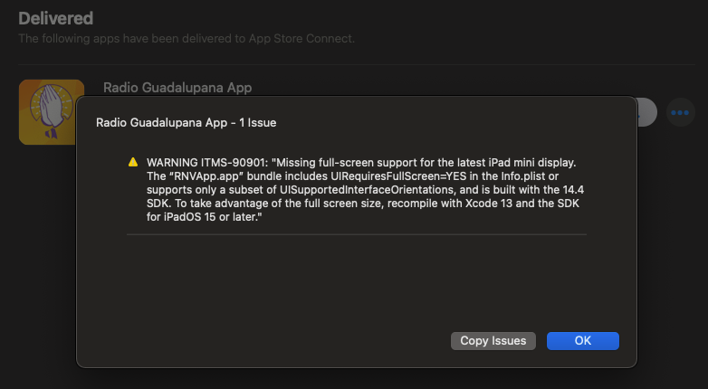This screenshot has height=389, width=708.
Task: Select the Radio Guadalupana App praying-hands icon
Action: pyautogui.click(x=52, y=112)
